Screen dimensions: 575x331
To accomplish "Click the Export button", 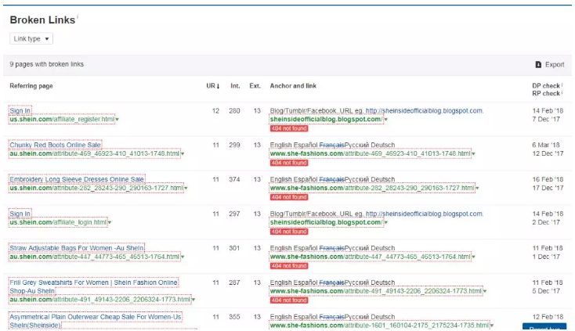I will 550,65.
